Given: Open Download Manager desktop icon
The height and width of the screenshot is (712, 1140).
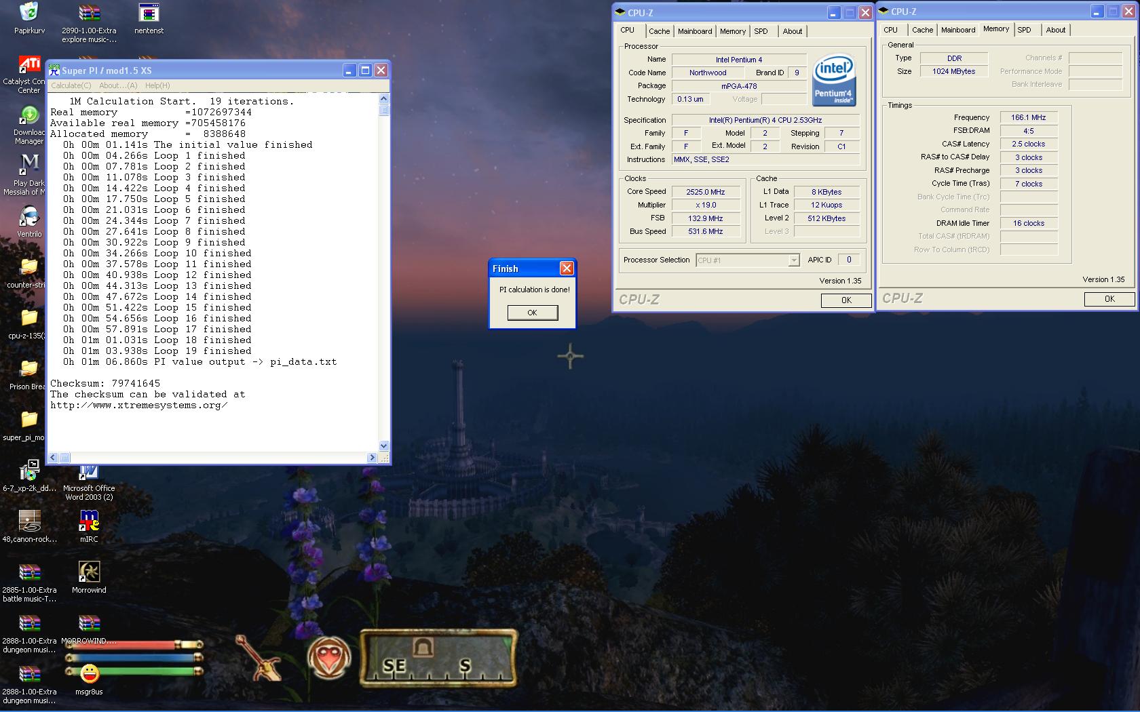Looking at the screenshot, I should click(29, 116).
